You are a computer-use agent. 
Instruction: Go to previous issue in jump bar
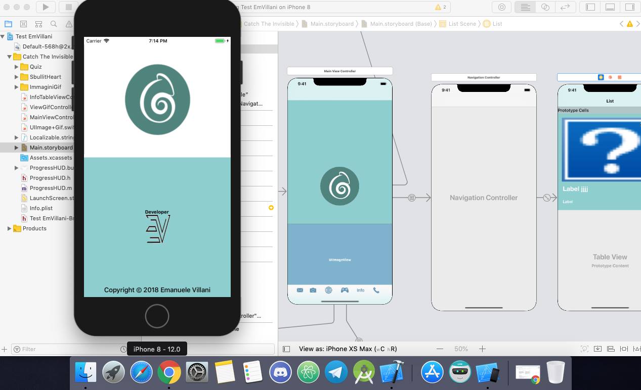coord(622,24)
